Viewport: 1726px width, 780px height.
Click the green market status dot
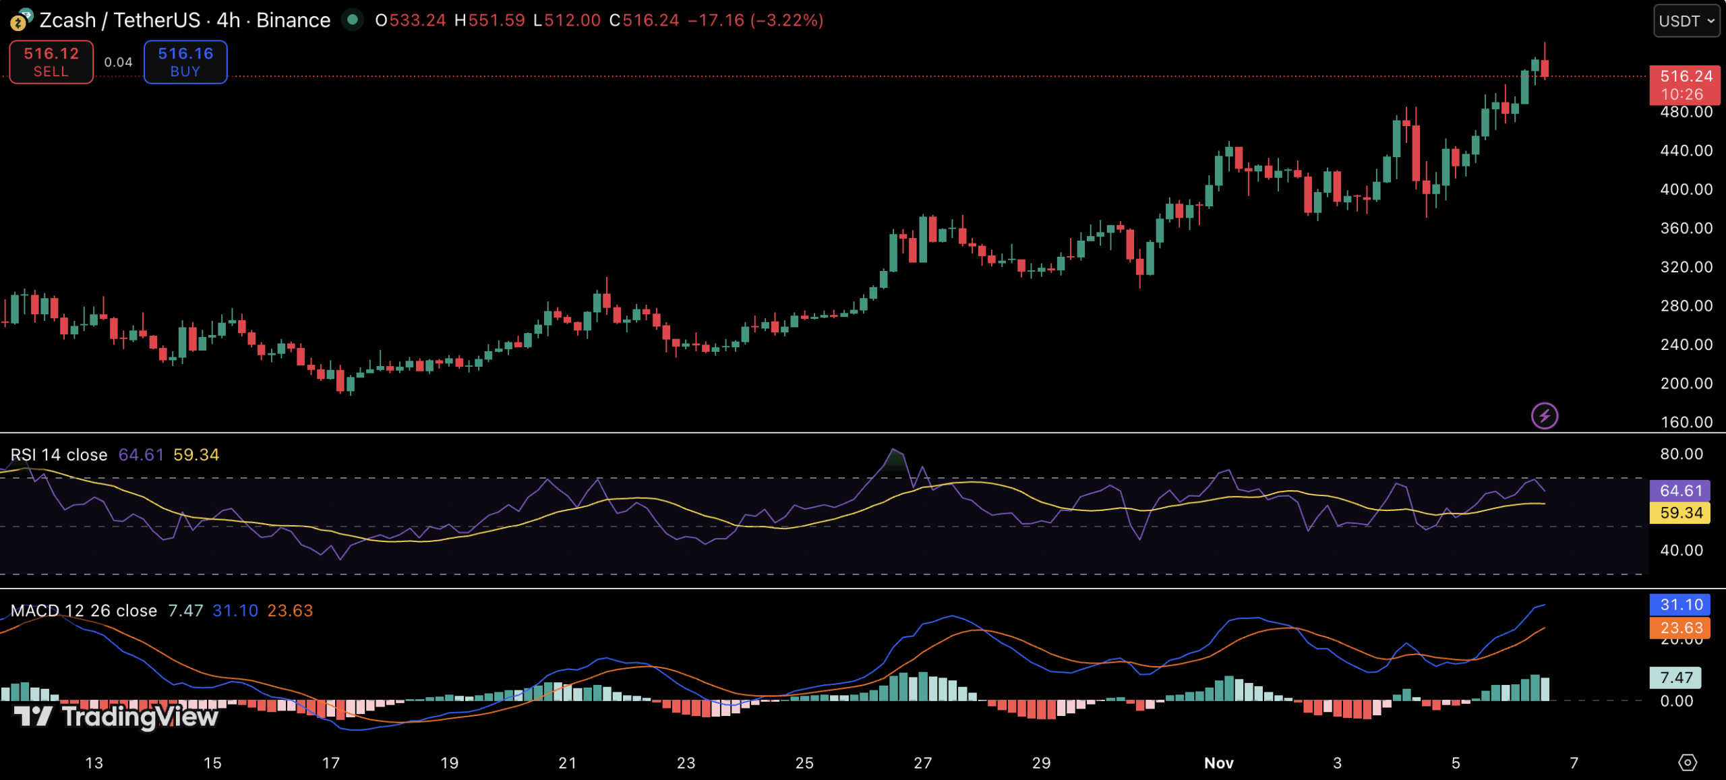pyautogui.click(x=352, y=20)
